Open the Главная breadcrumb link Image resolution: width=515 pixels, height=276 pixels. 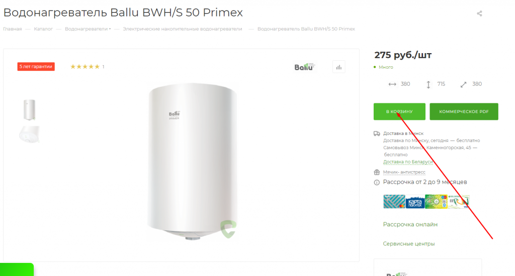click(x=12, y=29)
